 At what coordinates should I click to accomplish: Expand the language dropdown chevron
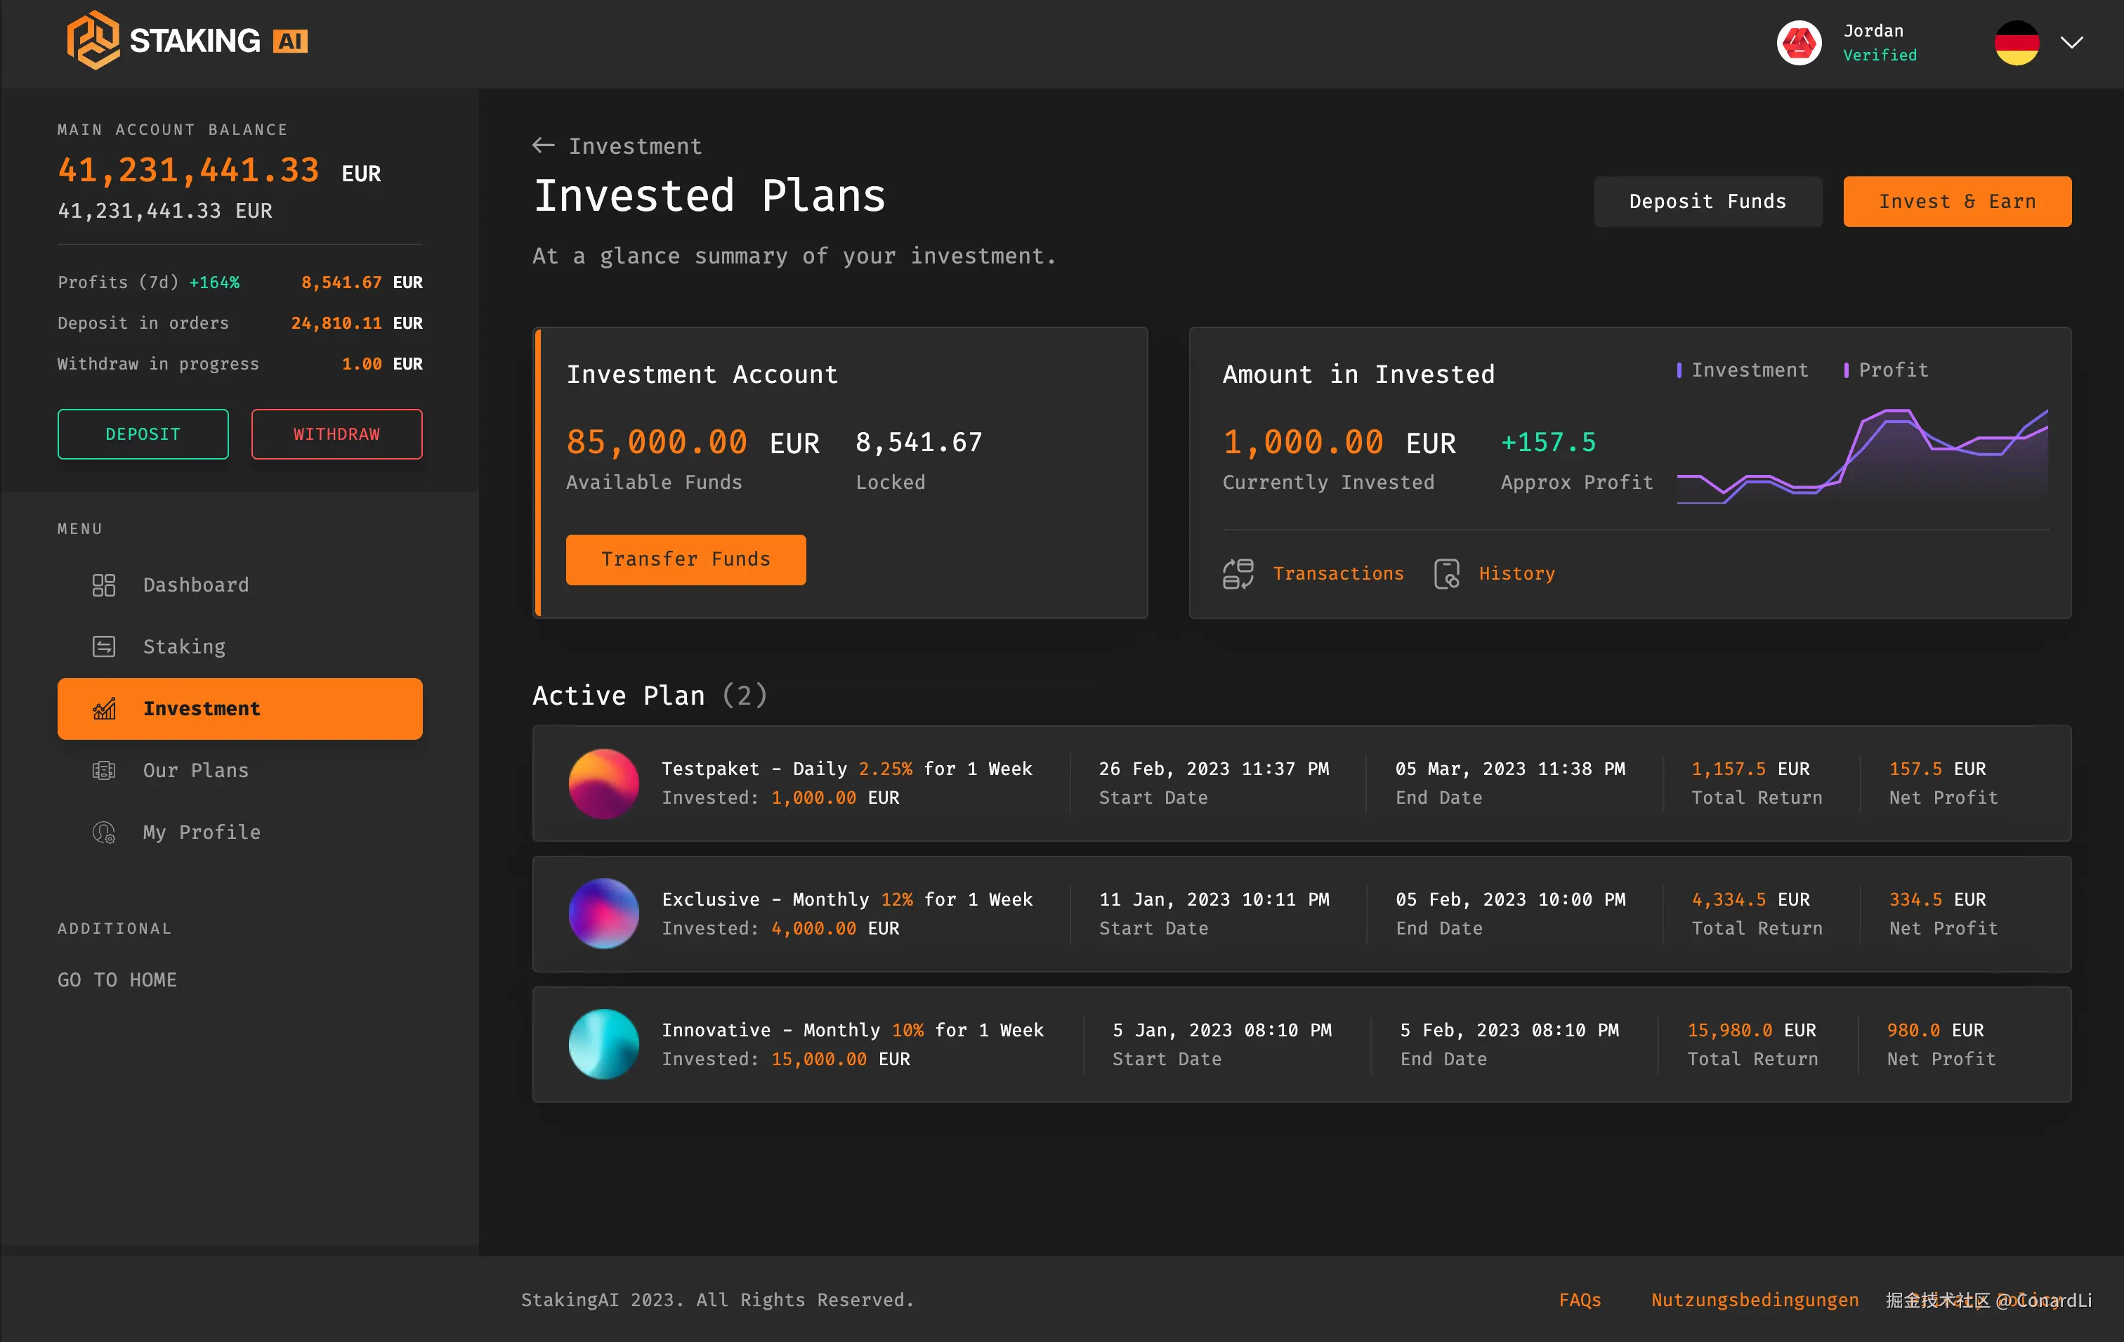[2072, 42]
